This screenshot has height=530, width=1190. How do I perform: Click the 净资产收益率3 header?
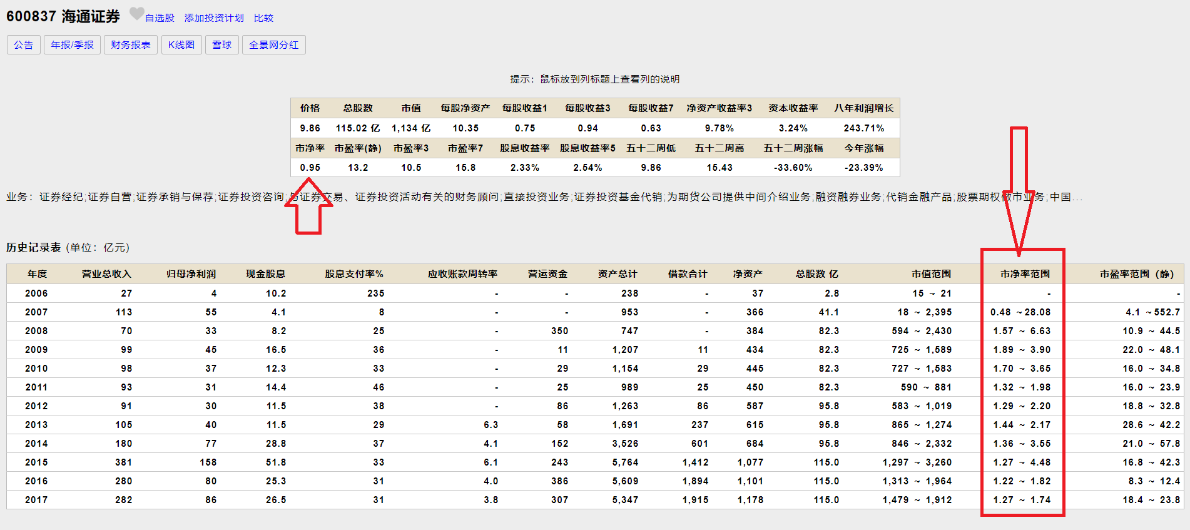coord(719,108)
